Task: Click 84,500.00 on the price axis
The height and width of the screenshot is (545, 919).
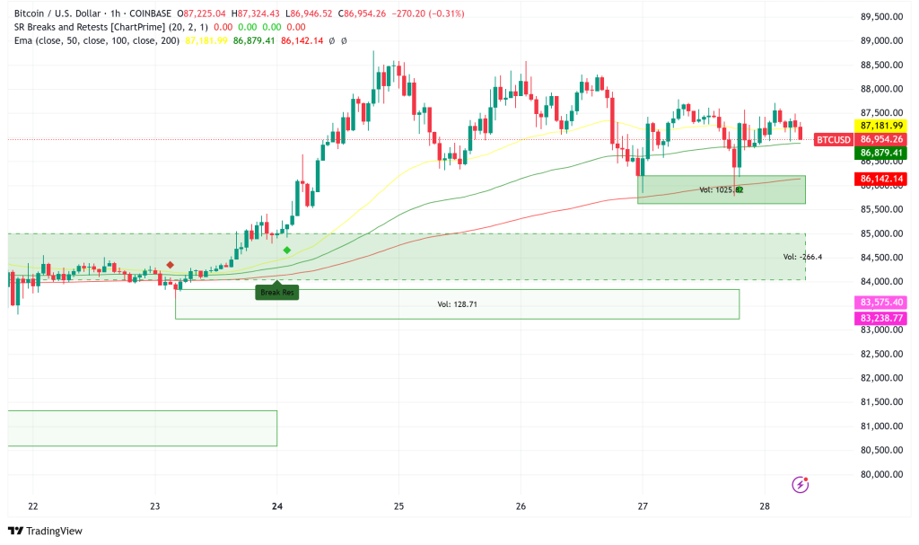Action: click(881, 258)
